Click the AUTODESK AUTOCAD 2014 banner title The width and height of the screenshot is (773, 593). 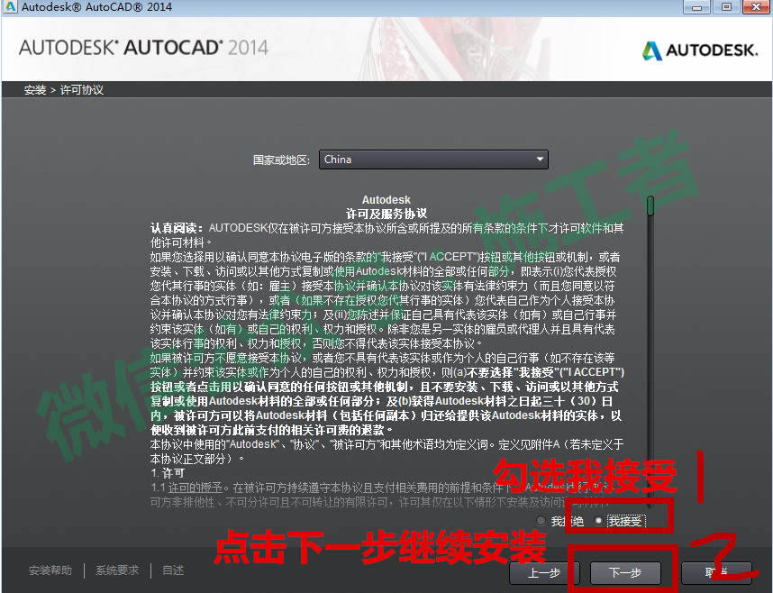143,48
